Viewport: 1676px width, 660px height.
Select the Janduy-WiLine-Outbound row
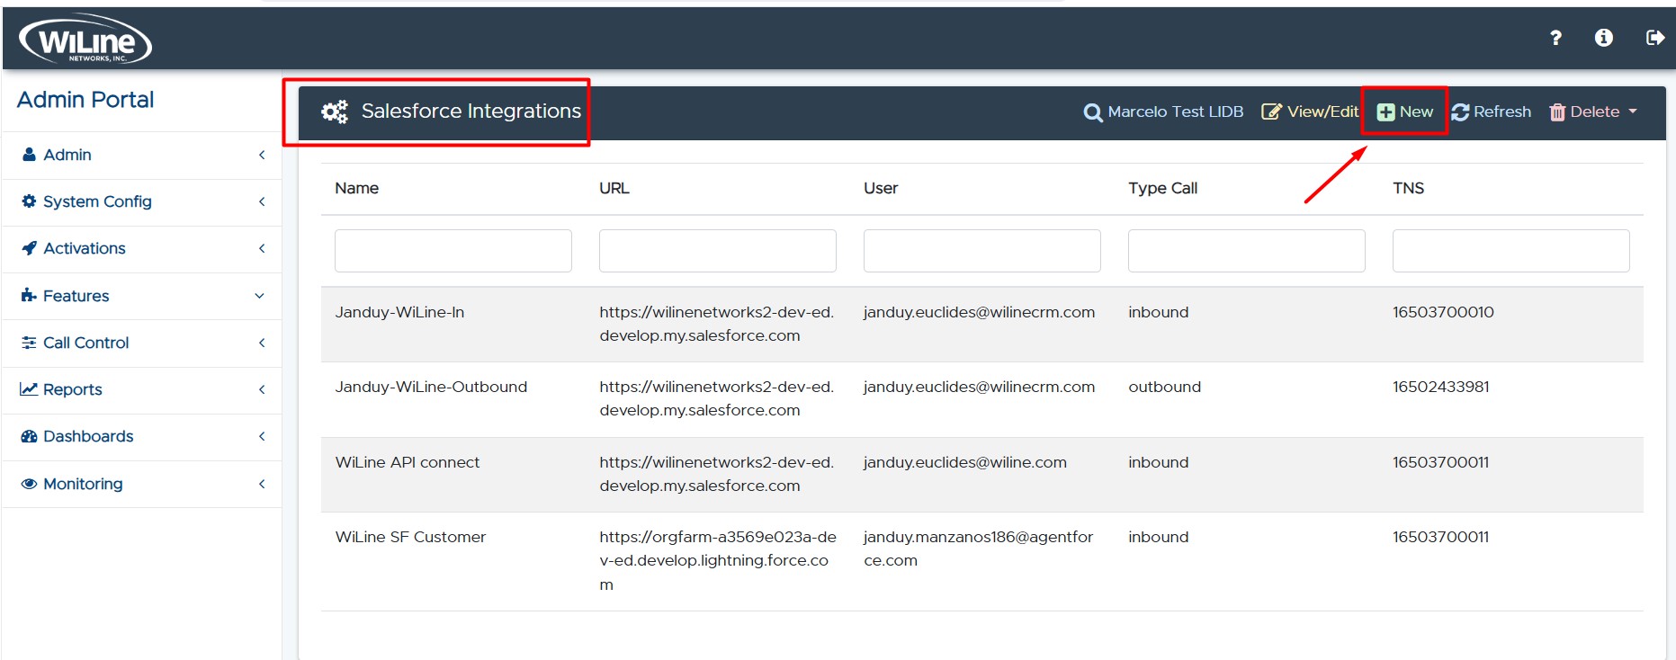click(431, 388)
